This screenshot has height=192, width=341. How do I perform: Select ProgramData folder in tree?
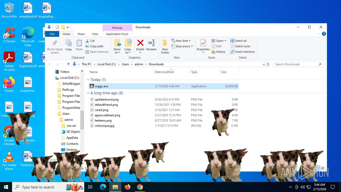coord(71,108)
